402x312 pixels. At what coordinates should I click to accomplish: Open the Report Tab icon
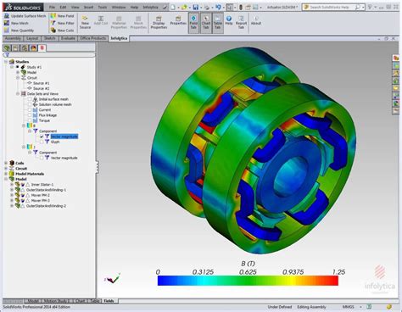coord(241,23)
